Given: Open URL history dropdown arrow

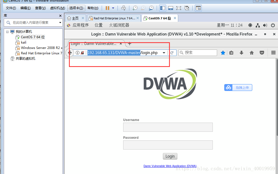Looking at the screenshot, I should point(164,53).
